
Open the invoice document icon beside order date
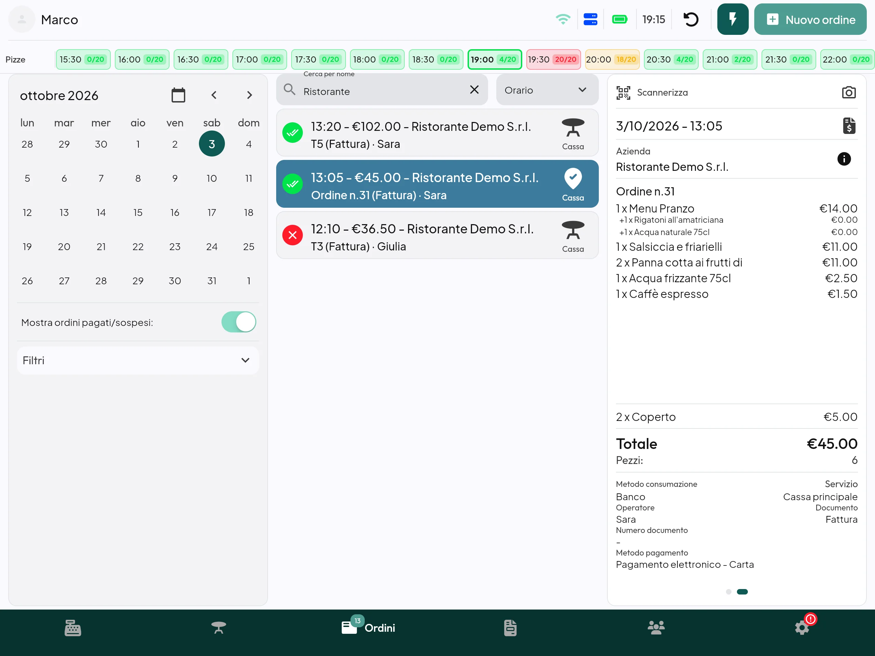[x=849, y=126]
